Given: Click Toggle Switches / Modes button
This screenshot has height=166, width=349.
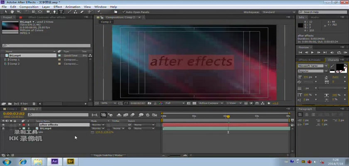Looking at the screenshot, I should pos(108,155).
